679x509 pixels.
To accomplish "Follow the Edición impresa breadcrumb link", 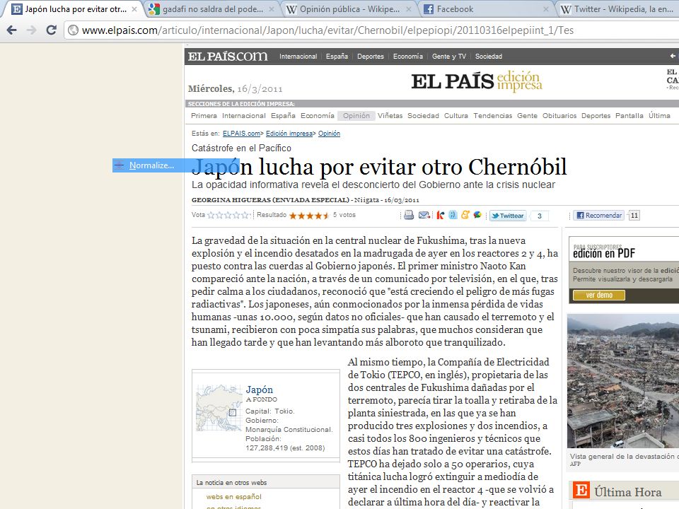I will [289, 134].
